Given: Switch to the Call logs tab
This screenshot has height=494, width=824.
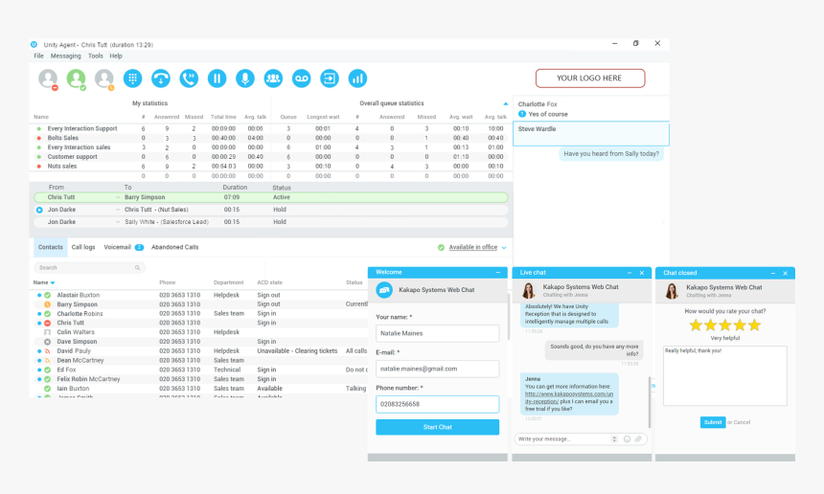Looking at the screenshot, I should (x=83, y=247).
